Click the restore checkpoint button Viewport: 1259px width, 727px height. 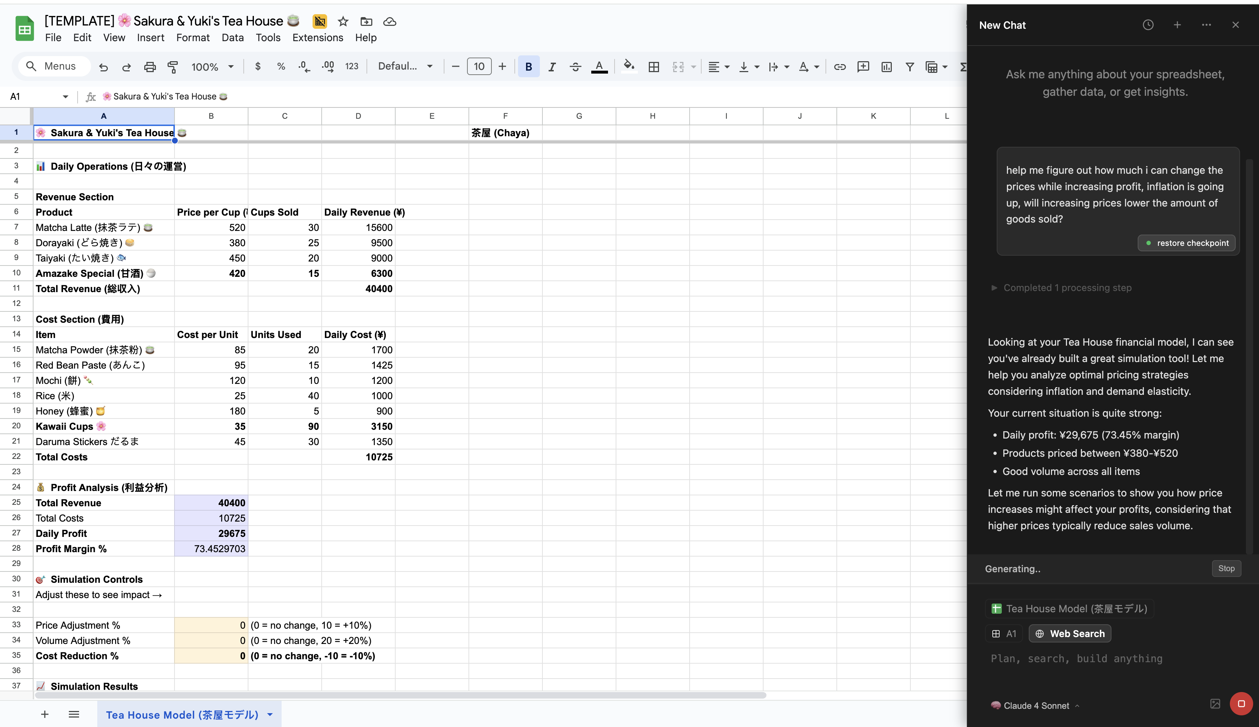click(x=1186, y=243)
